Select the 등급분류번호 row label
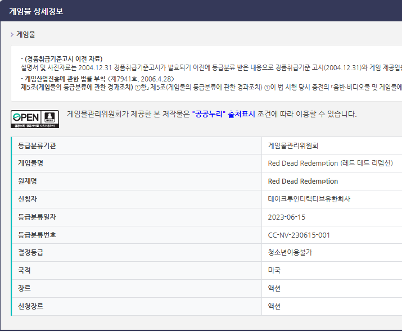This screenshot has width=402, height=332. point(37,235)
